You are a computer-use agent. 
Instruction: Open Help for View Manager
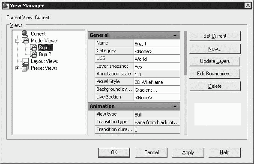click(x=224, y=152)
